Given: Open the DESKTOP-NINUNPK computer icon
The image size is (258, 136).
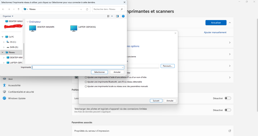Looking at the screenshot, I should pos(33,28).
